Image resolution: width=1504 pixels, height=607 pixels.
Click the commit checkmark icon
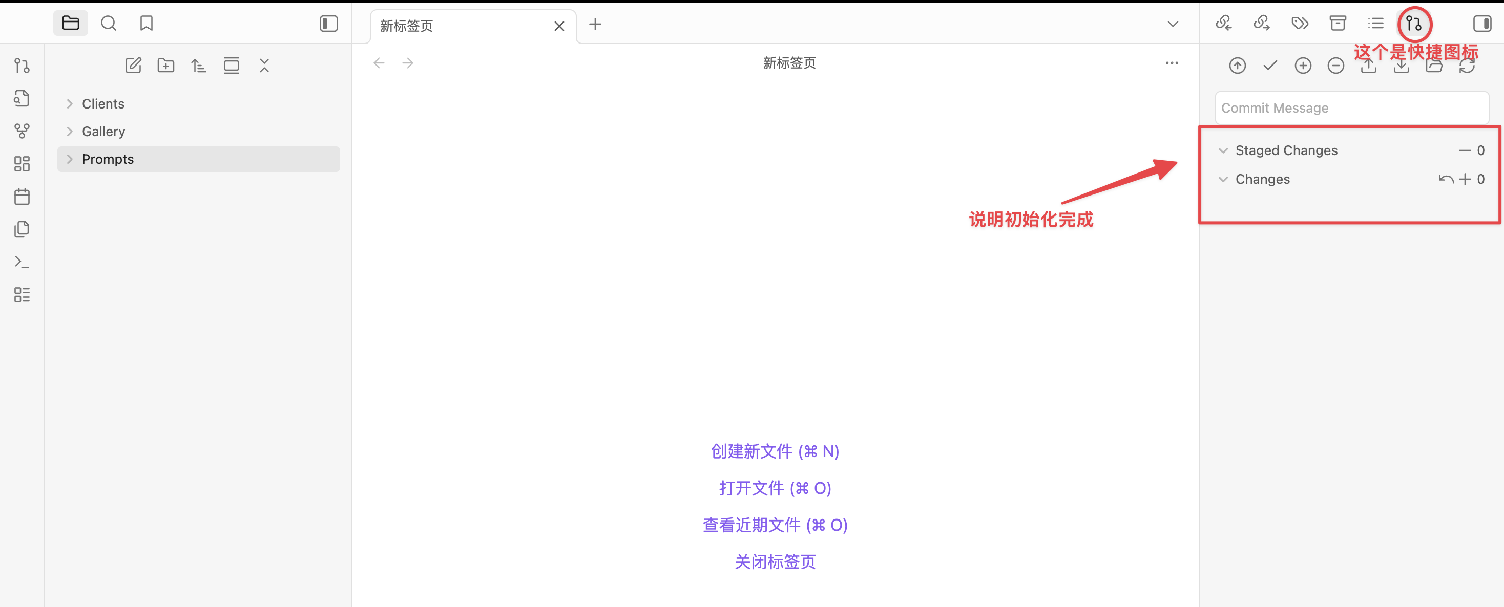coord(1270,66)
